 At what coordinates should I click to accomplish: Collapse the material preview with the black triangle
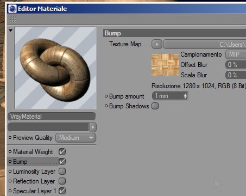(x=11, y=30)
